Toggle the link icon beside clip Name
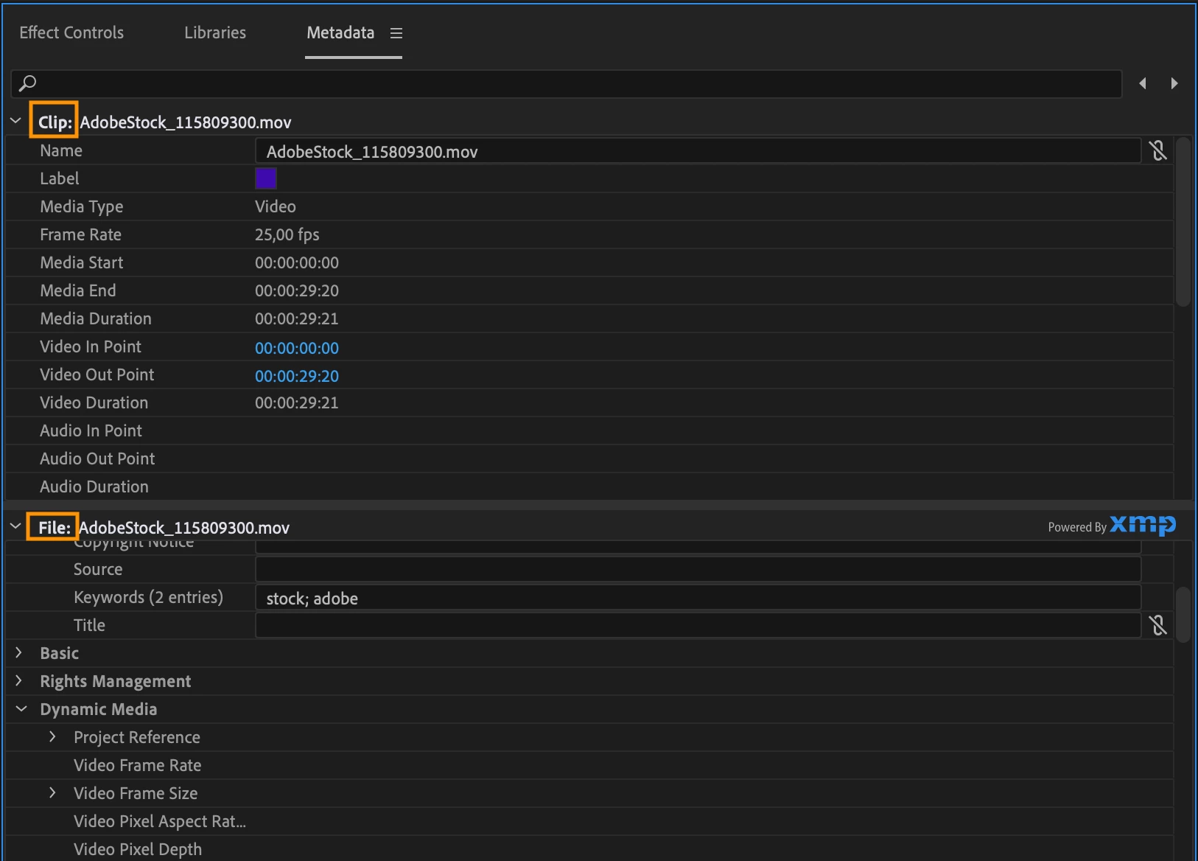1198x861 pixels. (1158, 151)
